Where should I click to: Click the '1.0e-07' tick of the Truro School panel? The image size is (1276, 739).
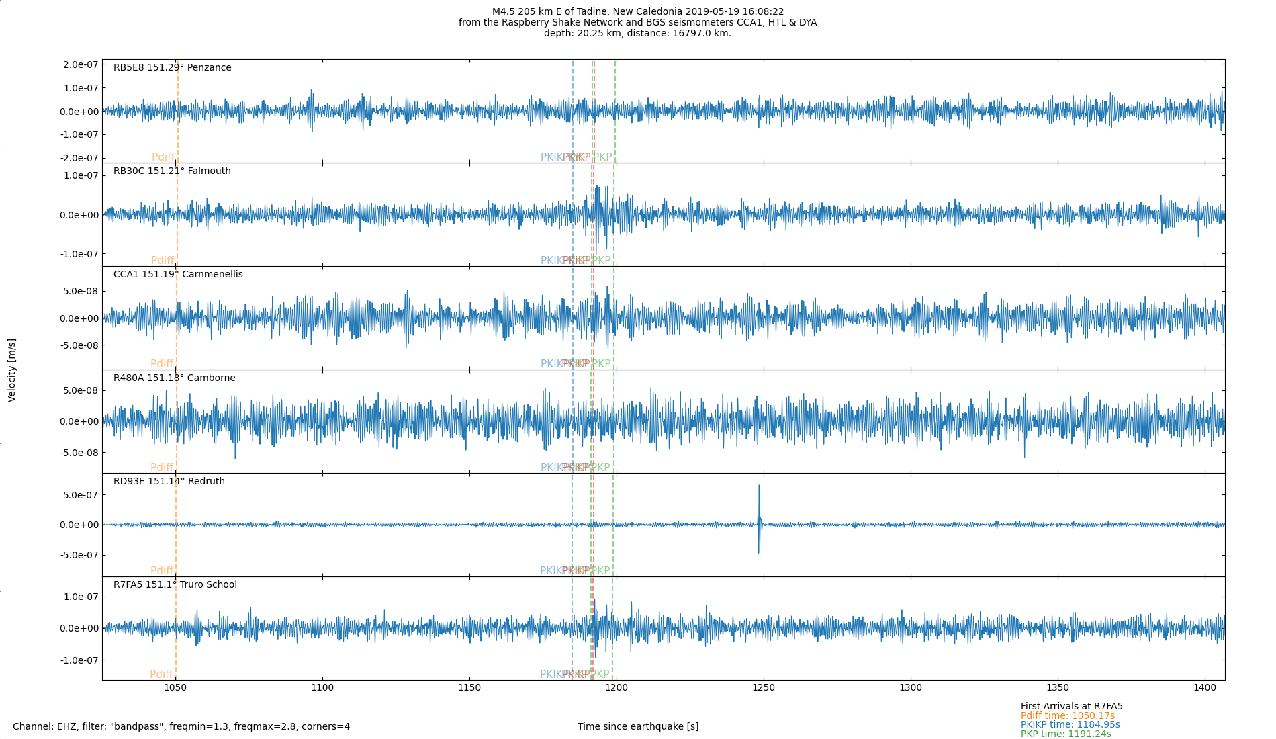click(x=81, y=597)
